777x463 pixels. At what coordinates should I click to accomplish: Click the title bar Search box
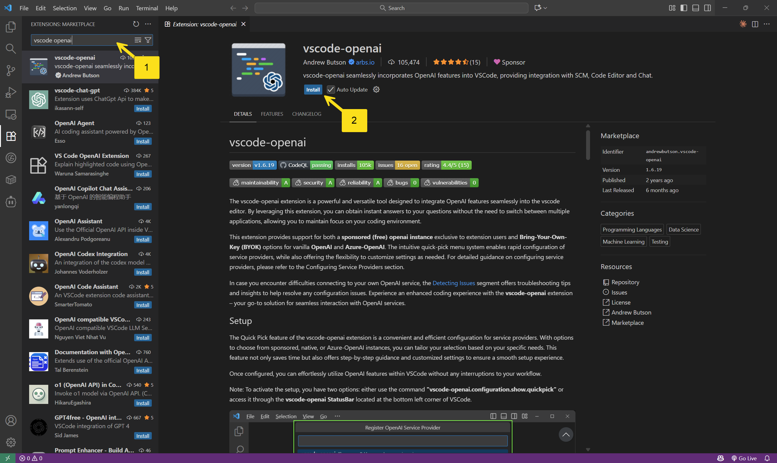391,8
